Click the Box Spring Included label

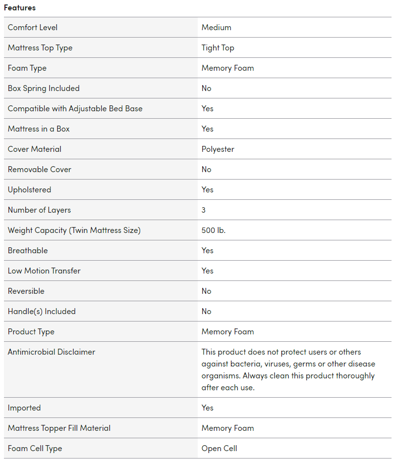(44, 89)
